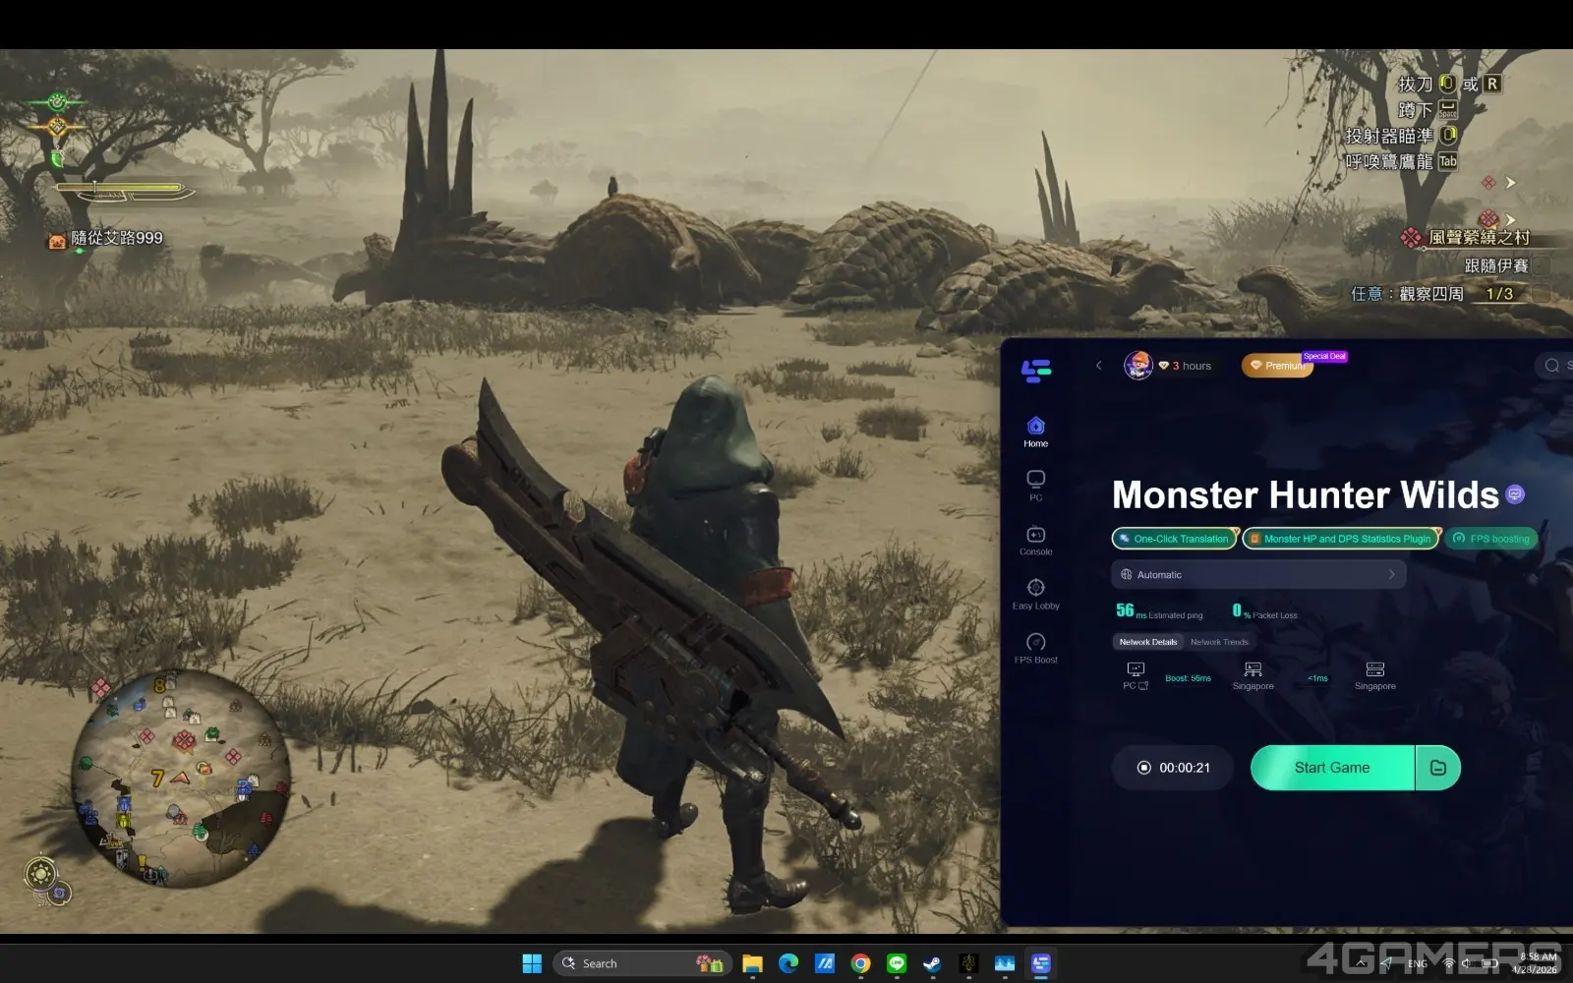Screen dimensions: 1573x983
Task: Open Google Chrome from the taskbar
Action: (x=860, y=963)
